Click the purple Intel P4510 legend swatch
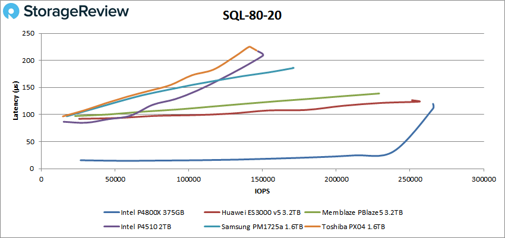505x238 pixels. [112, 227]
